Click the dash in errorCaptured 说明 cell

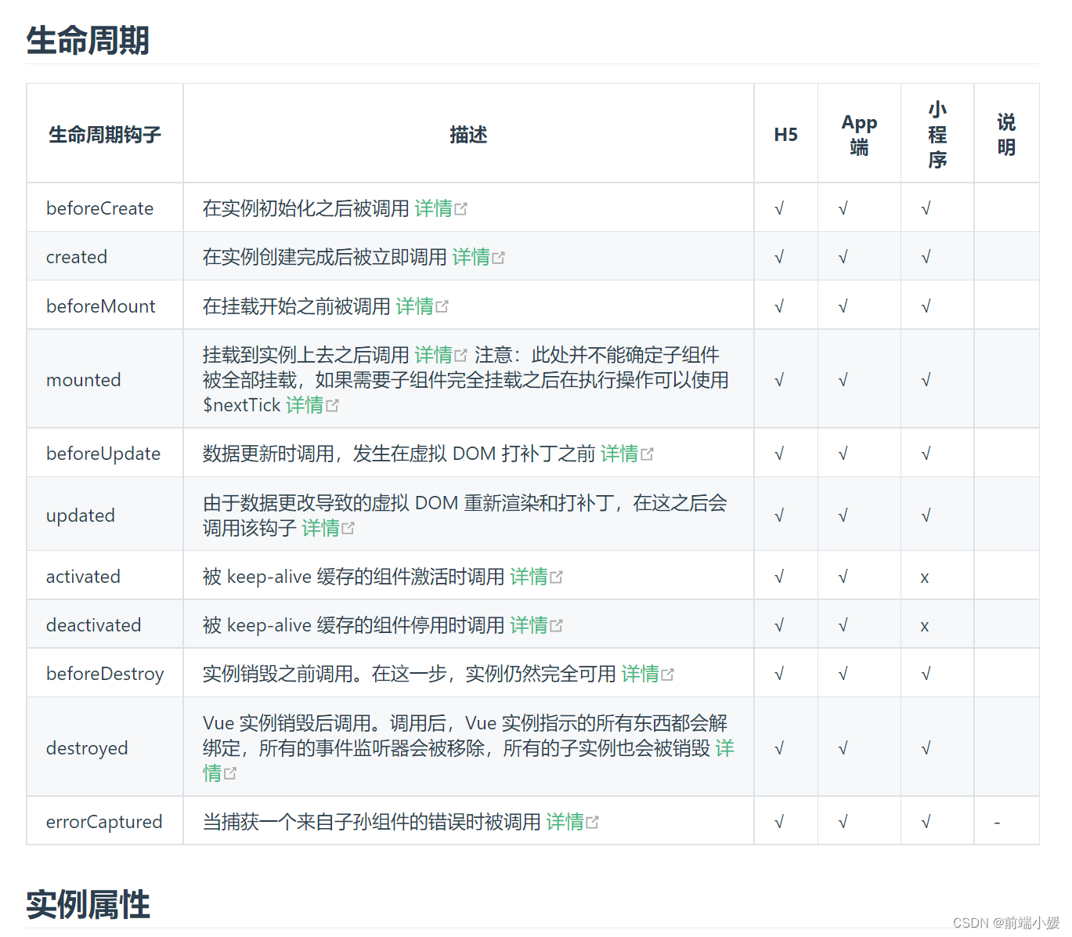[x=997, y=823]
